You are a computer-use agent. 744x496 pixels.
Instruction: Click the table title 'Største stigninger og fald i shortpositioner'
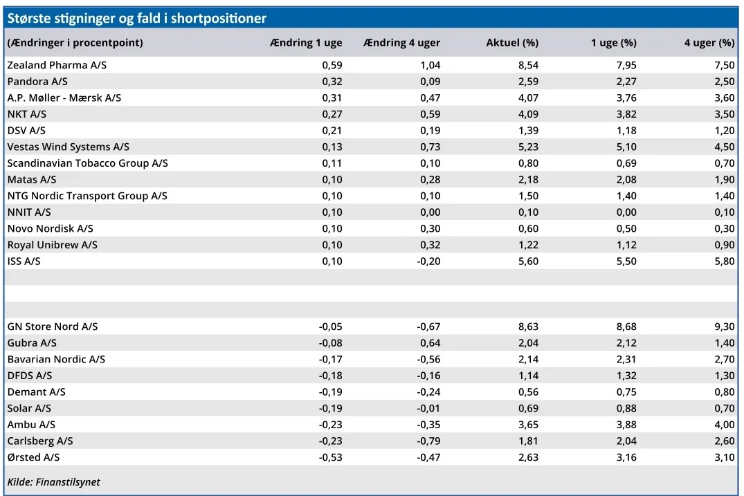(136, 18)
